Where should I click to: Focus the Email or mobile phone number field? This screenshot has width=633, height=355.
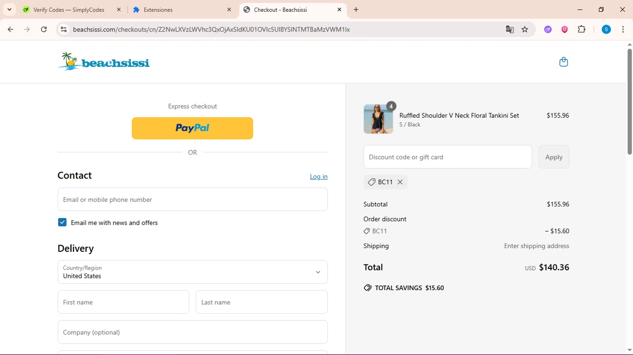pyautogui.click(x=192, y=199)
